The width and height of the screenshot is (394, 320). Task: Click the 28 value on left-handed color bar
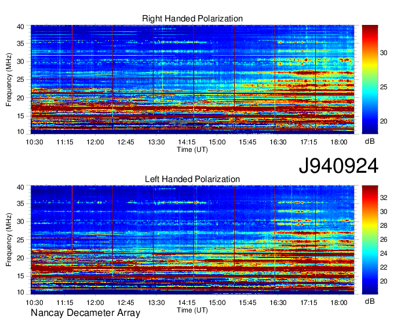click(x=384, y=226)
